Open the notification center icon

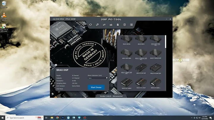point(211,118)
